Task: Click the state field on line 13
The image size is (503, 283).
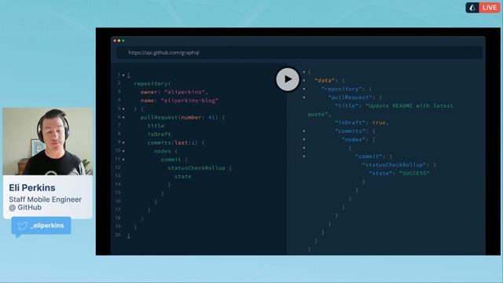Action: 183,176
